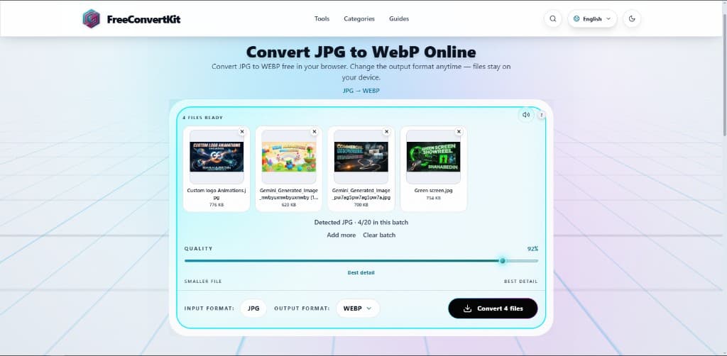Click the FreeConvertKit brand name

pyautogui.click(x=143, y=19)
